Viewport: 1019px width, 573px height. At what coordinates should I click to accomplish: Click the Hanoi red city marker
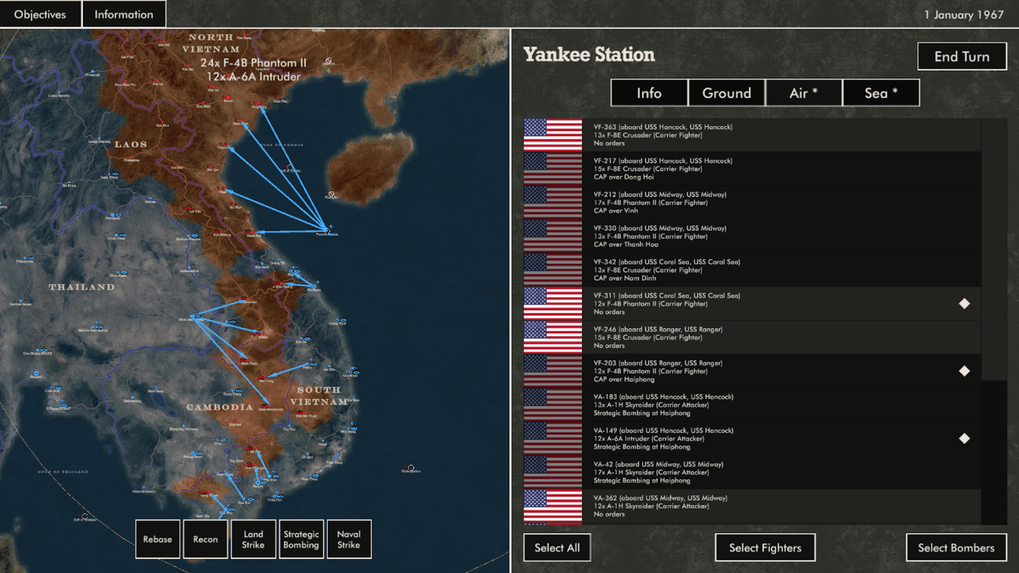[228, 97]
